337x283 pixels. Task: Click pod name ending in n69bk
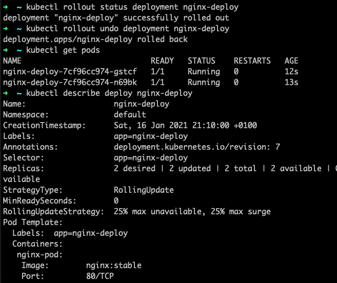[70, 83]
